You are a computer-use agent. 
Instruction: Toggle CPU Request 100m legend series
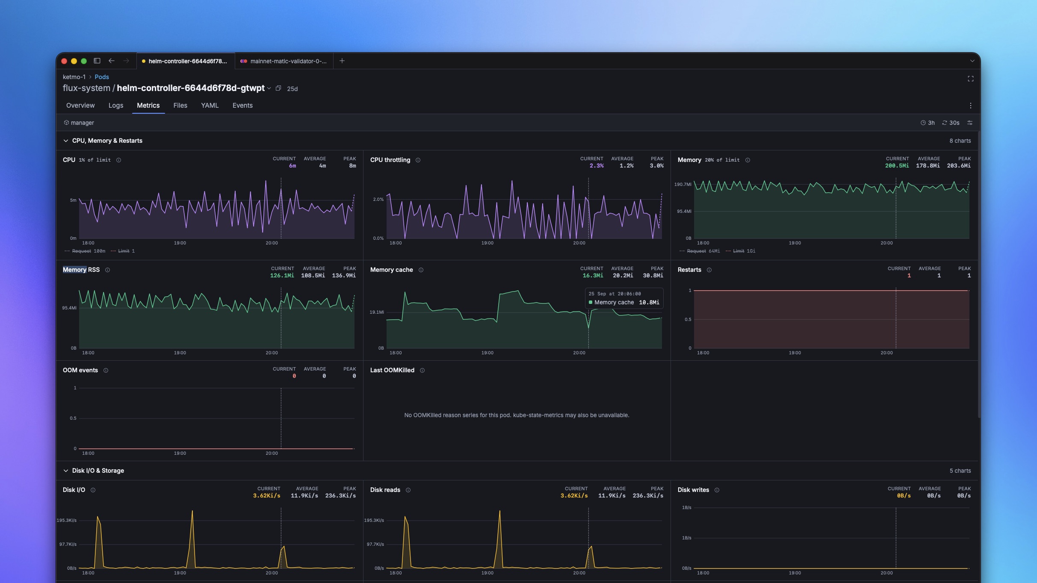click(85, 251)
